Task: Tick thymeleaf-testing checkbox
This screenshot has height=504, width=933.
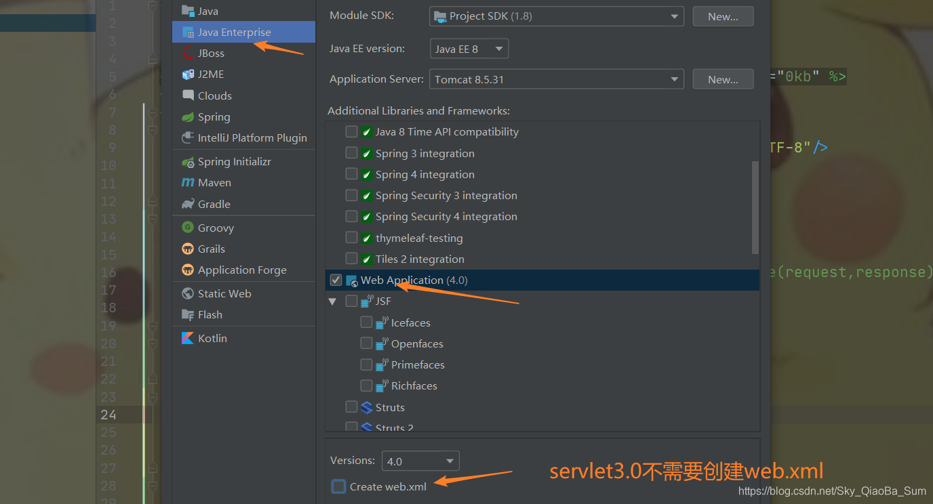Action: tap(351, 237)
